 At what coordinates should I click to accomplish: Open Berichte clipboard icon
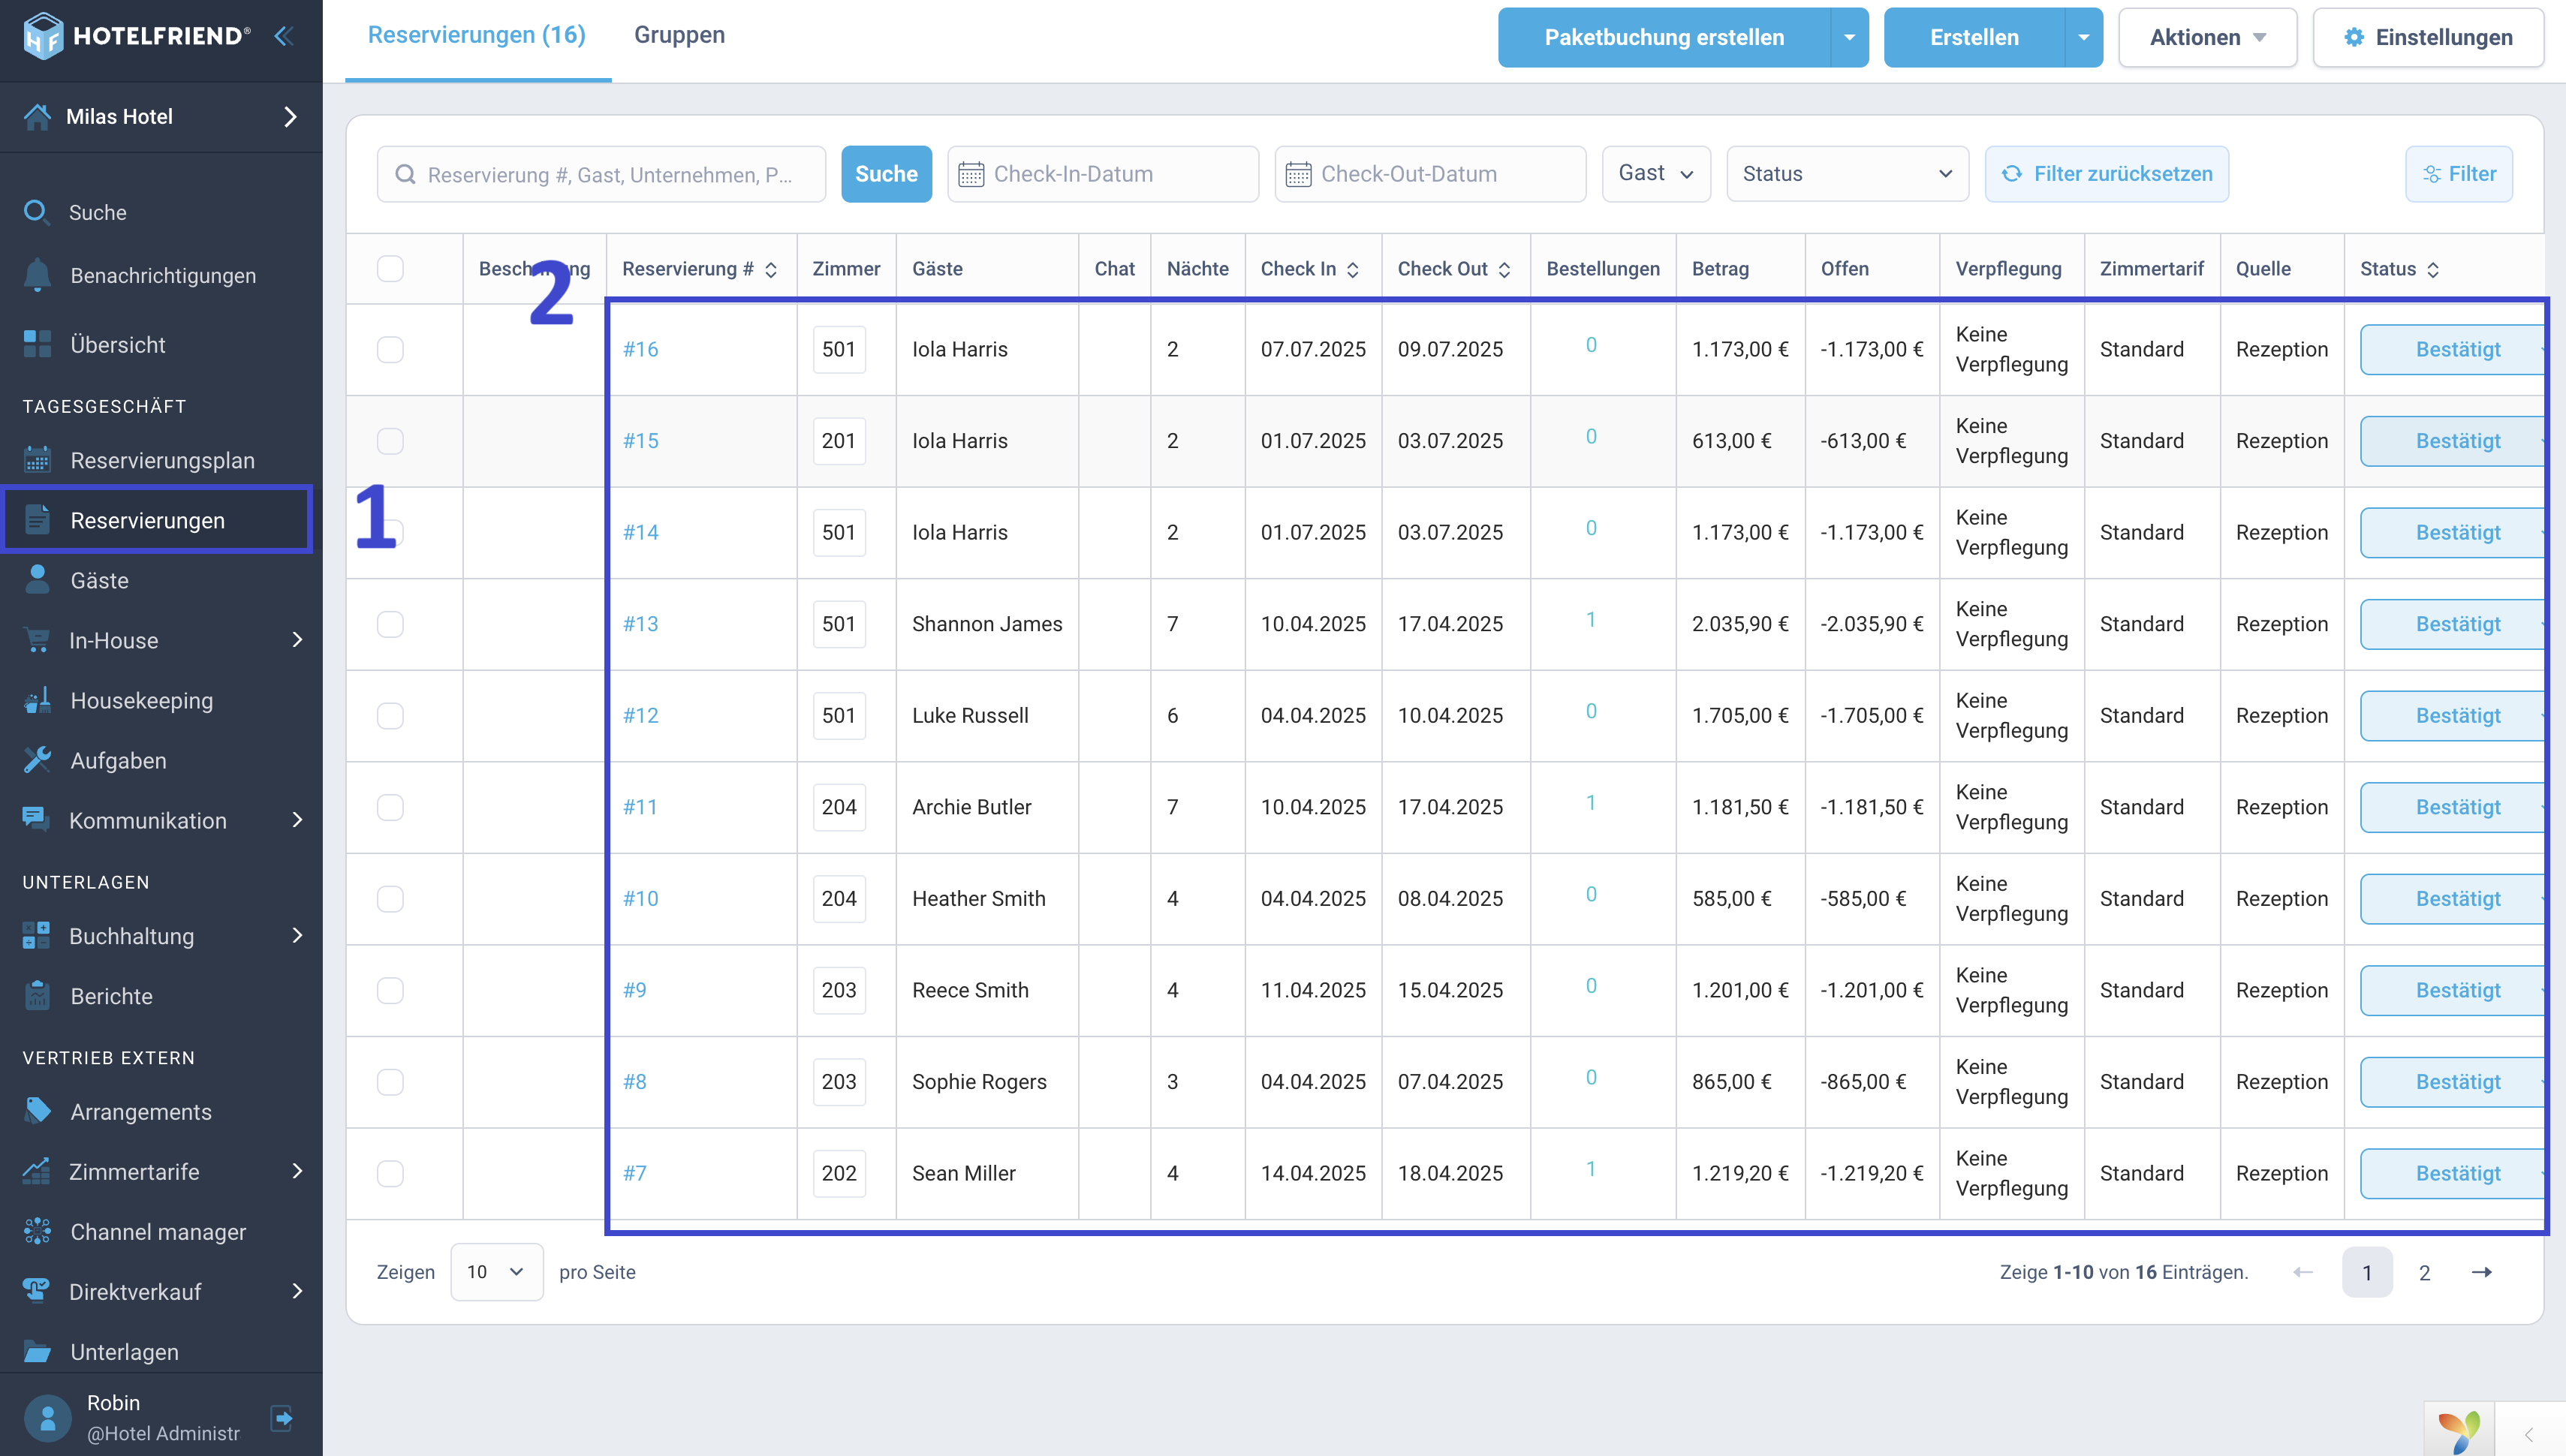coord(37,996)
